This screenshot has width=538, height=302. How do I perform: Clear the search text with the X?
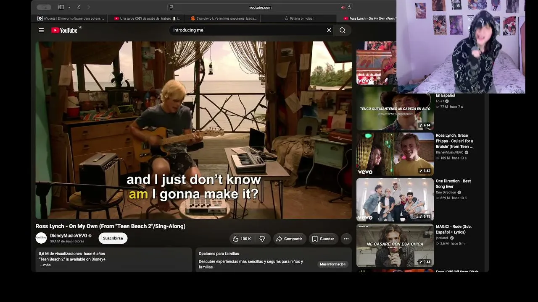coord(329,30)
